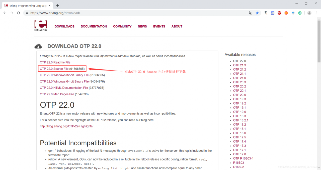Click the vertical page scrollbar thumb
Screen dimensions: 321x170
click(x=319, y=41)
